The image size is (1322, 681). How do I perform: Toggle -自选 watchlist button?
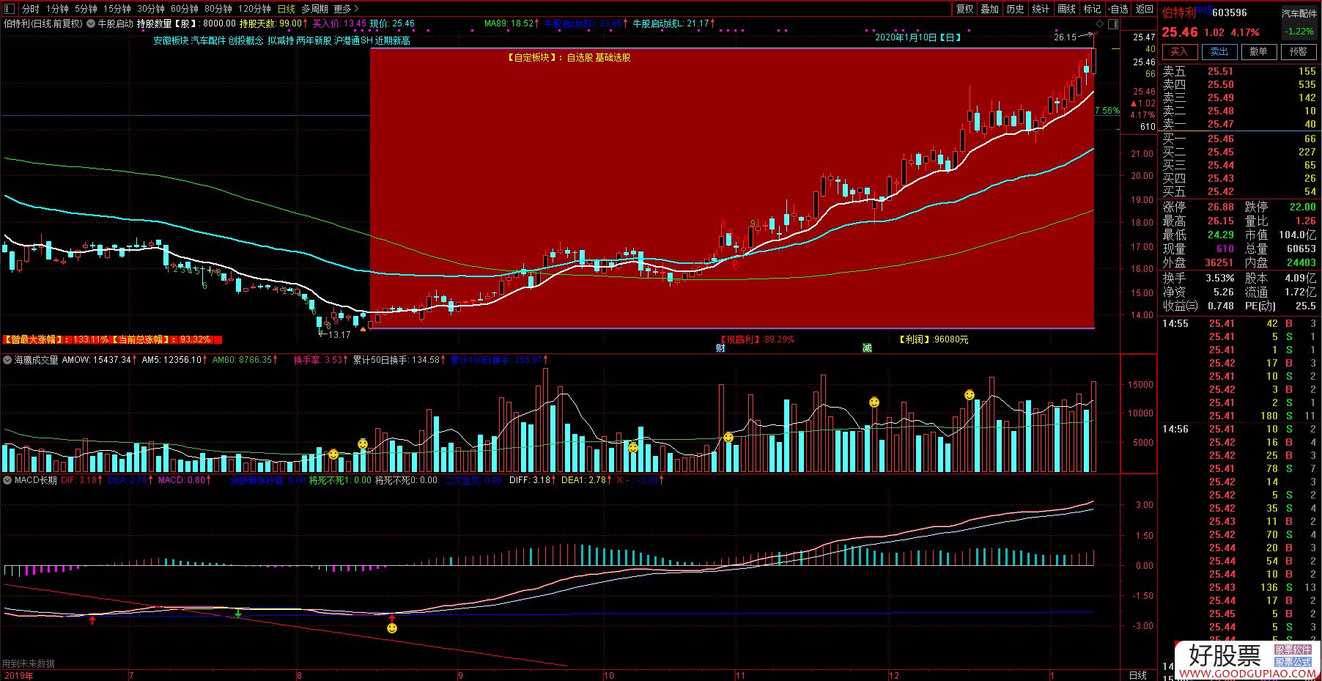[1118, 9]
